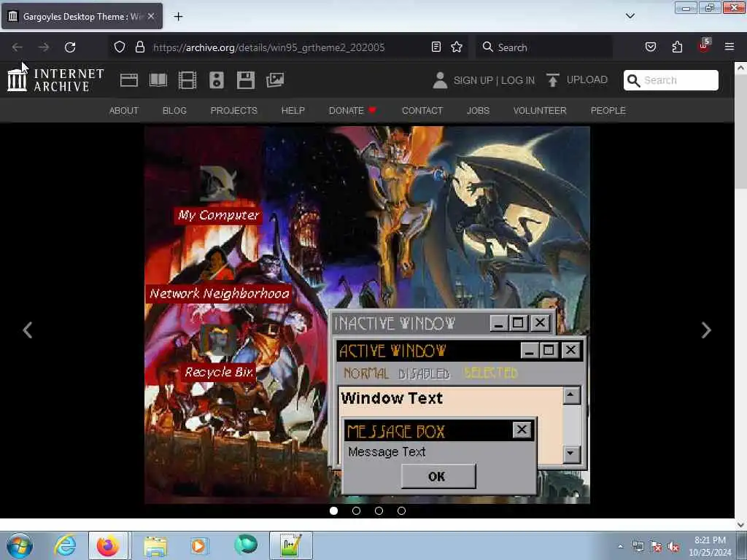The width and height of the screenshot is (747, 560).
Task: Click the taskbar clock showing 8:21 PM
Action: (x=710, y=546)
